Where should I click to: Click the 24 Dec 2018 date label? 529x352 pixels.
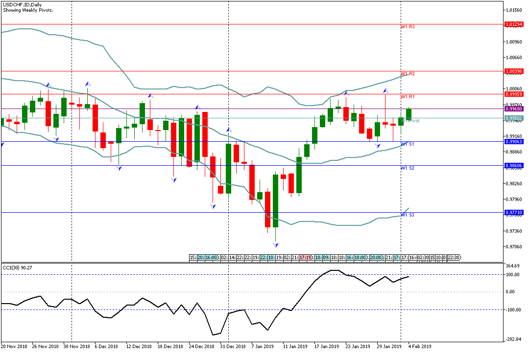pyautogui.click(x=201, y=346)
